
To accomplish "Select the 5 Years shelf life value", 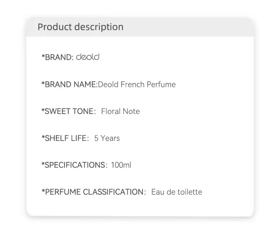I will click(107, 138).
